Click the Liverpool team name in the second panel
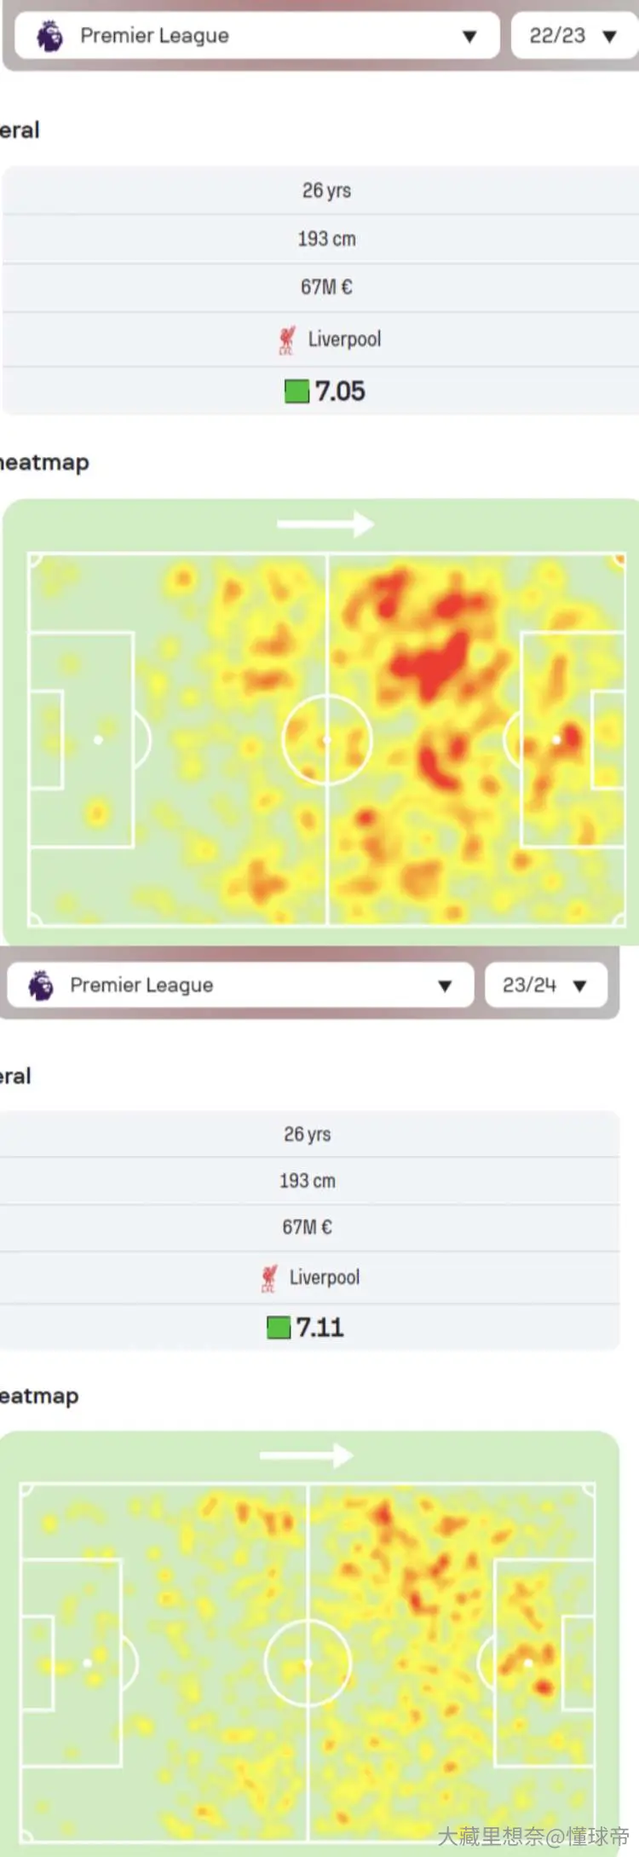The width and height of the screenshot is (639, 1857). (x=325, y=1277)
